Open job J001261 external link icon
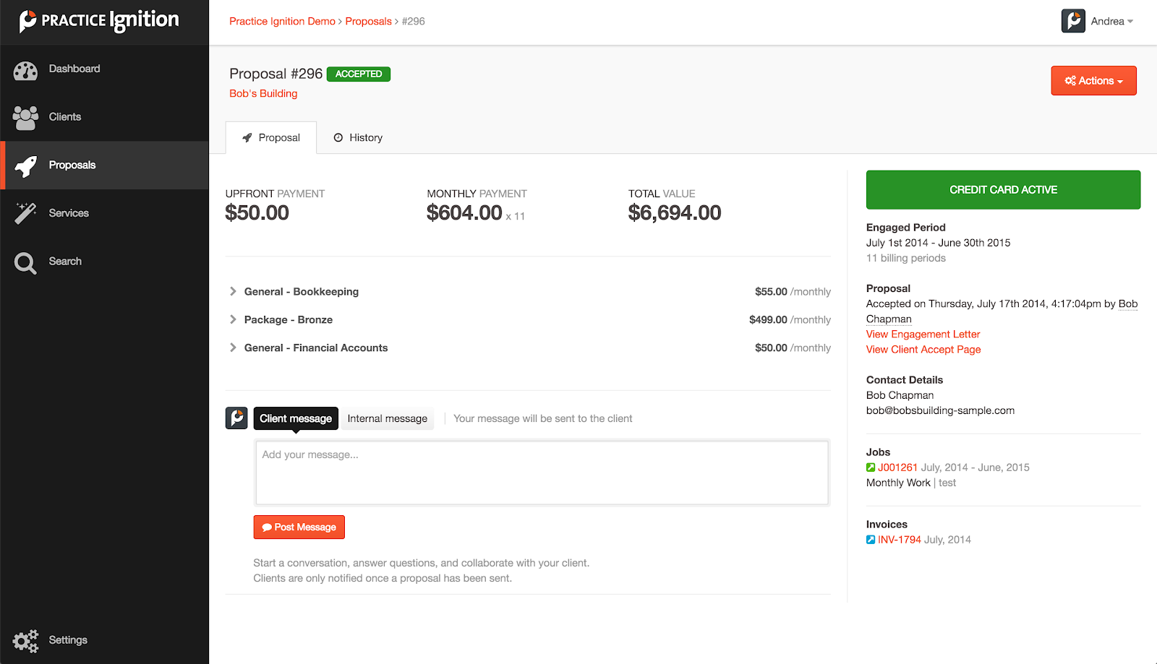The width and height of the screenshot is (1157, 664). [871, 467]
